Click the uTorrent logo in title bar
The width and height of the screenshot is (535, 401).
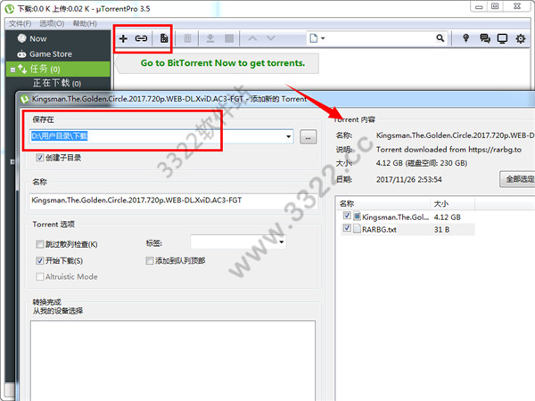tap(10, 9)
